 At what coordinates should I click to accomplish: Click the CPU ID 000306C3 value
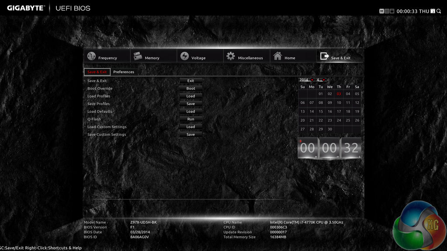pyautogui.click(x=278, y=227)
